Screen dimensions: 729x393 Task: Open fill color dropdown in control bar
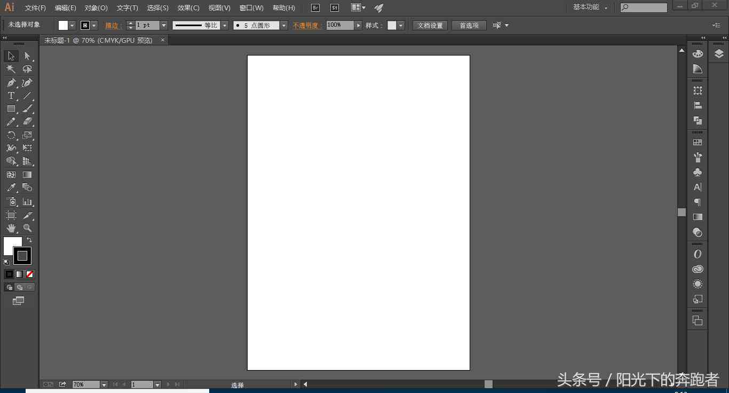pos(72,26)
